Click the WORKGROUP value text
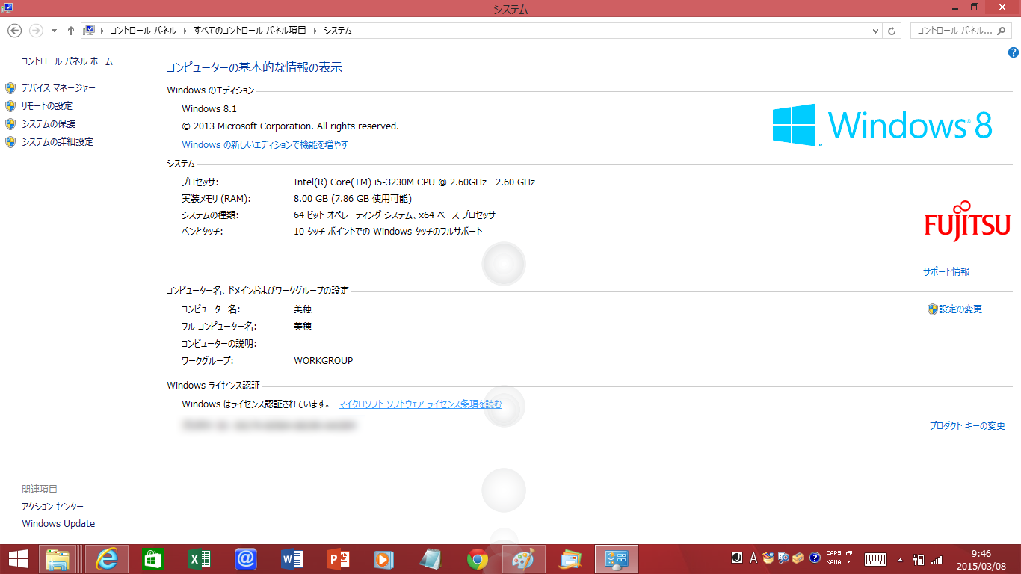The width and height of the screenshot is (1021, 574). [324, 361]
